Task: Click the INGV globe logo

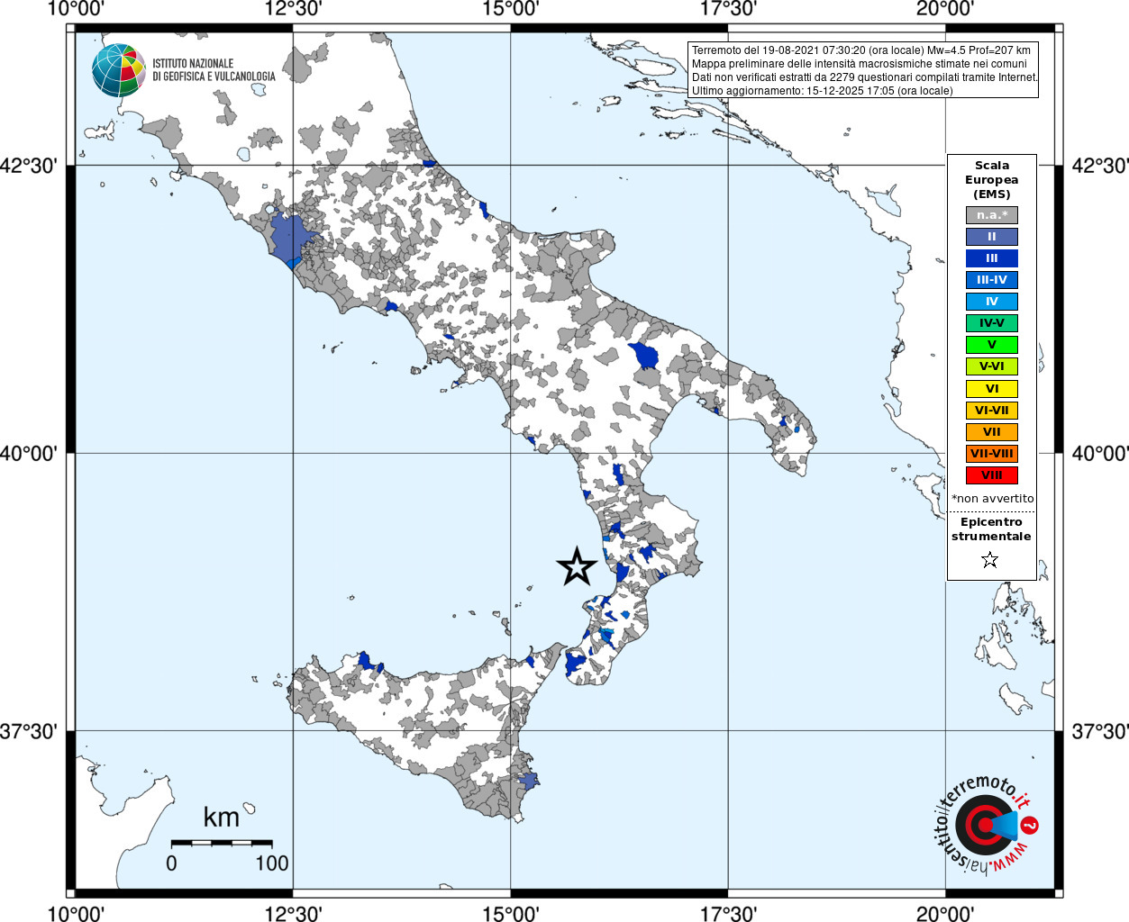Action: tap(118, 70)
